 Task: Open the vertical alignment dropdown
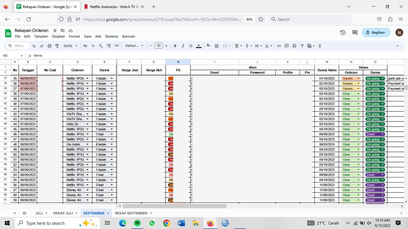point(249,46)
